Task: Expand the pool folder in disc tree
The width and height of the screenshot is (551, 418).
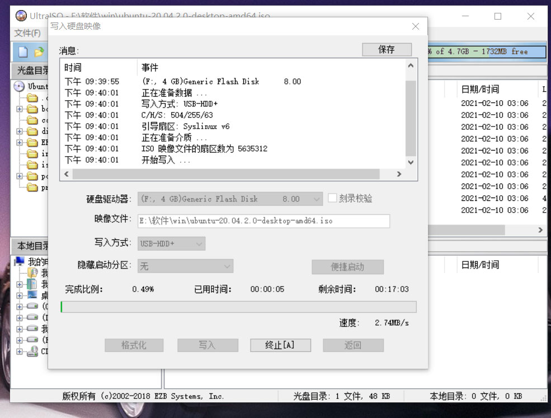Action: [x=20, y=176]
